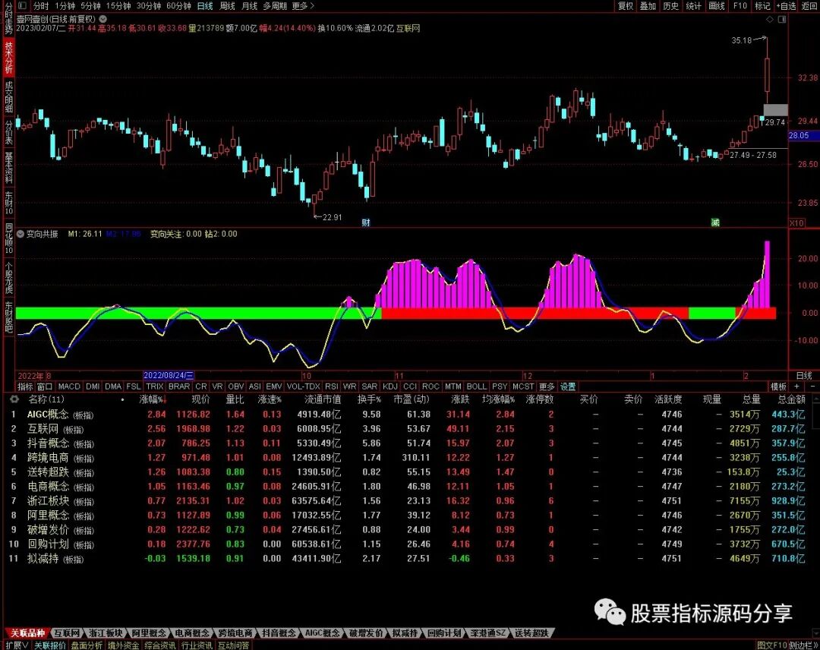Select the BOLL indicator

point(476,387)
